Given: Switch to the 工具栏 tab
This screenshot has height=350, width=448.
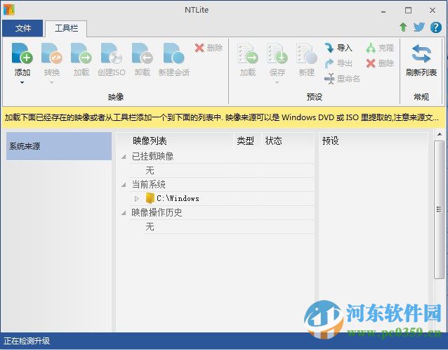Looking at the screenshot, I should click(66, 28).
